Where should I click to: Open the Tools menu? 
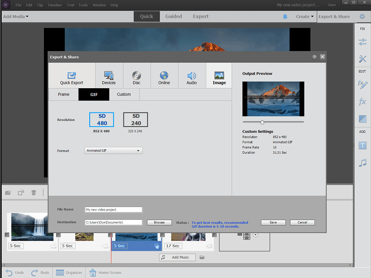(x=83, y=5)
